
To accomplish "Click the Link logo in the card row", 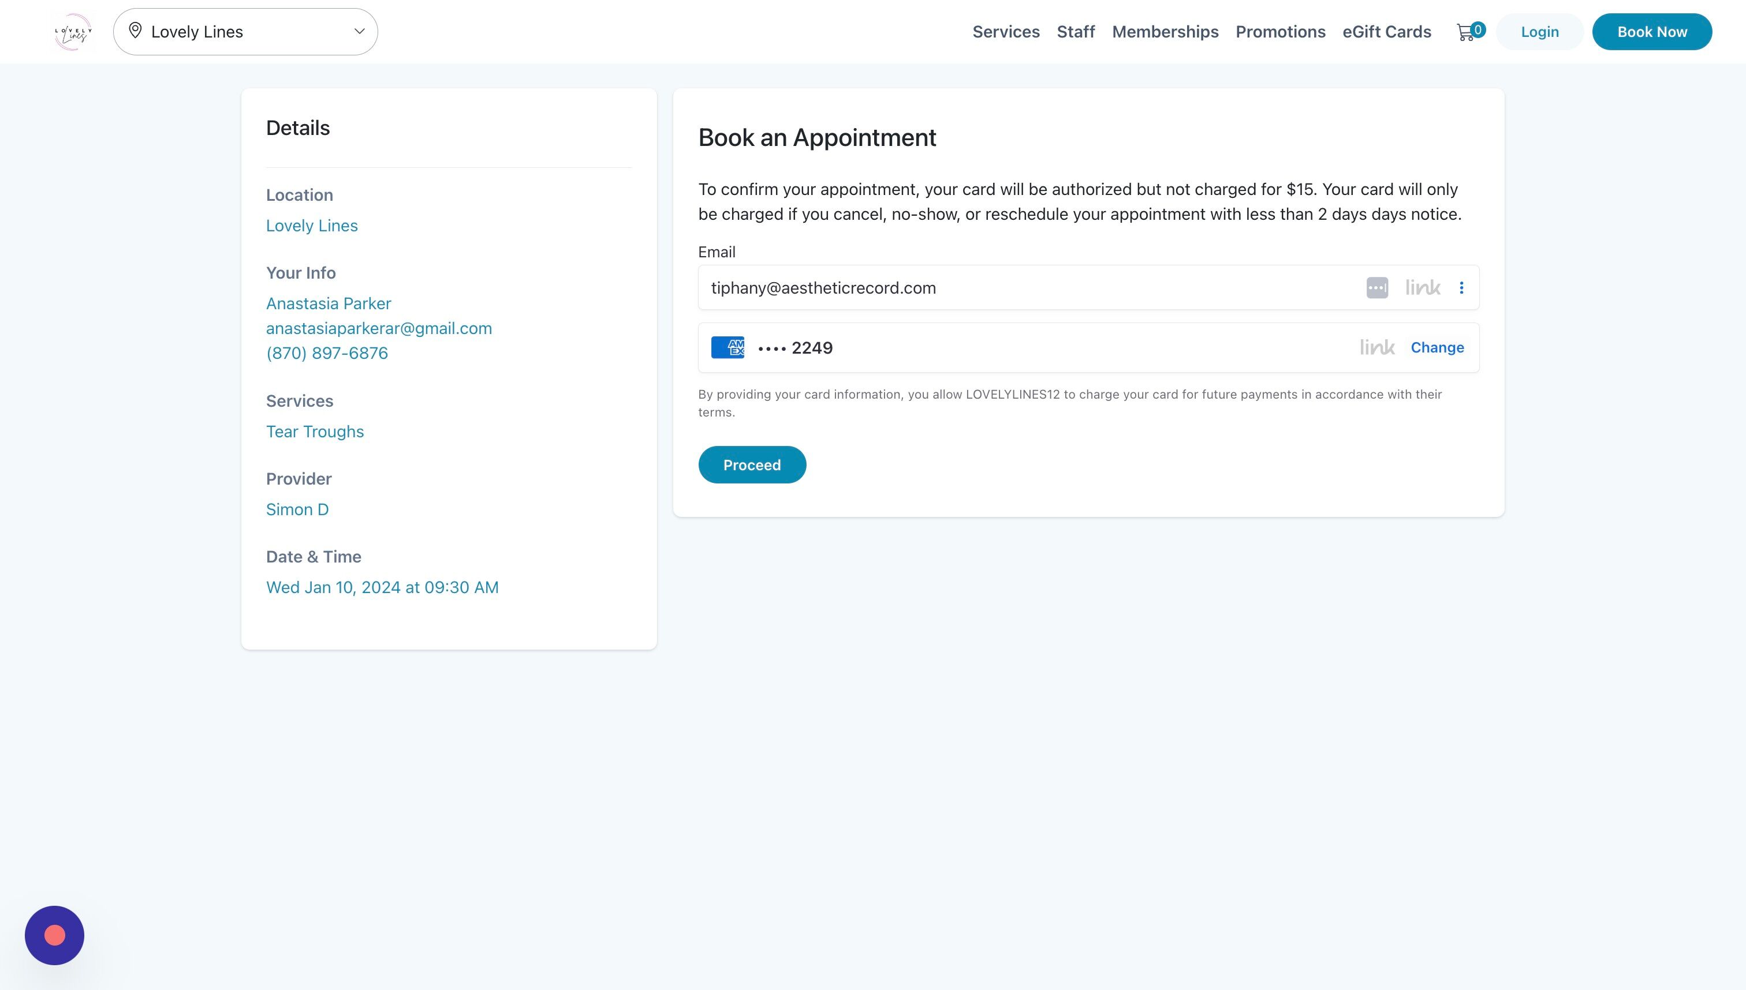I will point(1377,347).
